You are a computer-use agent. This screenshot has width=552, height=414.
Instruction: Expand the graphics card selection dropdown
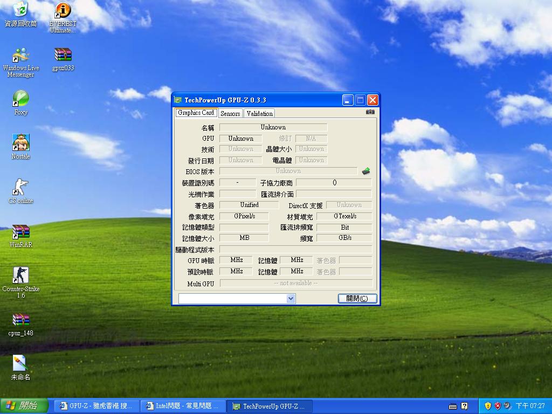[291, 298]
